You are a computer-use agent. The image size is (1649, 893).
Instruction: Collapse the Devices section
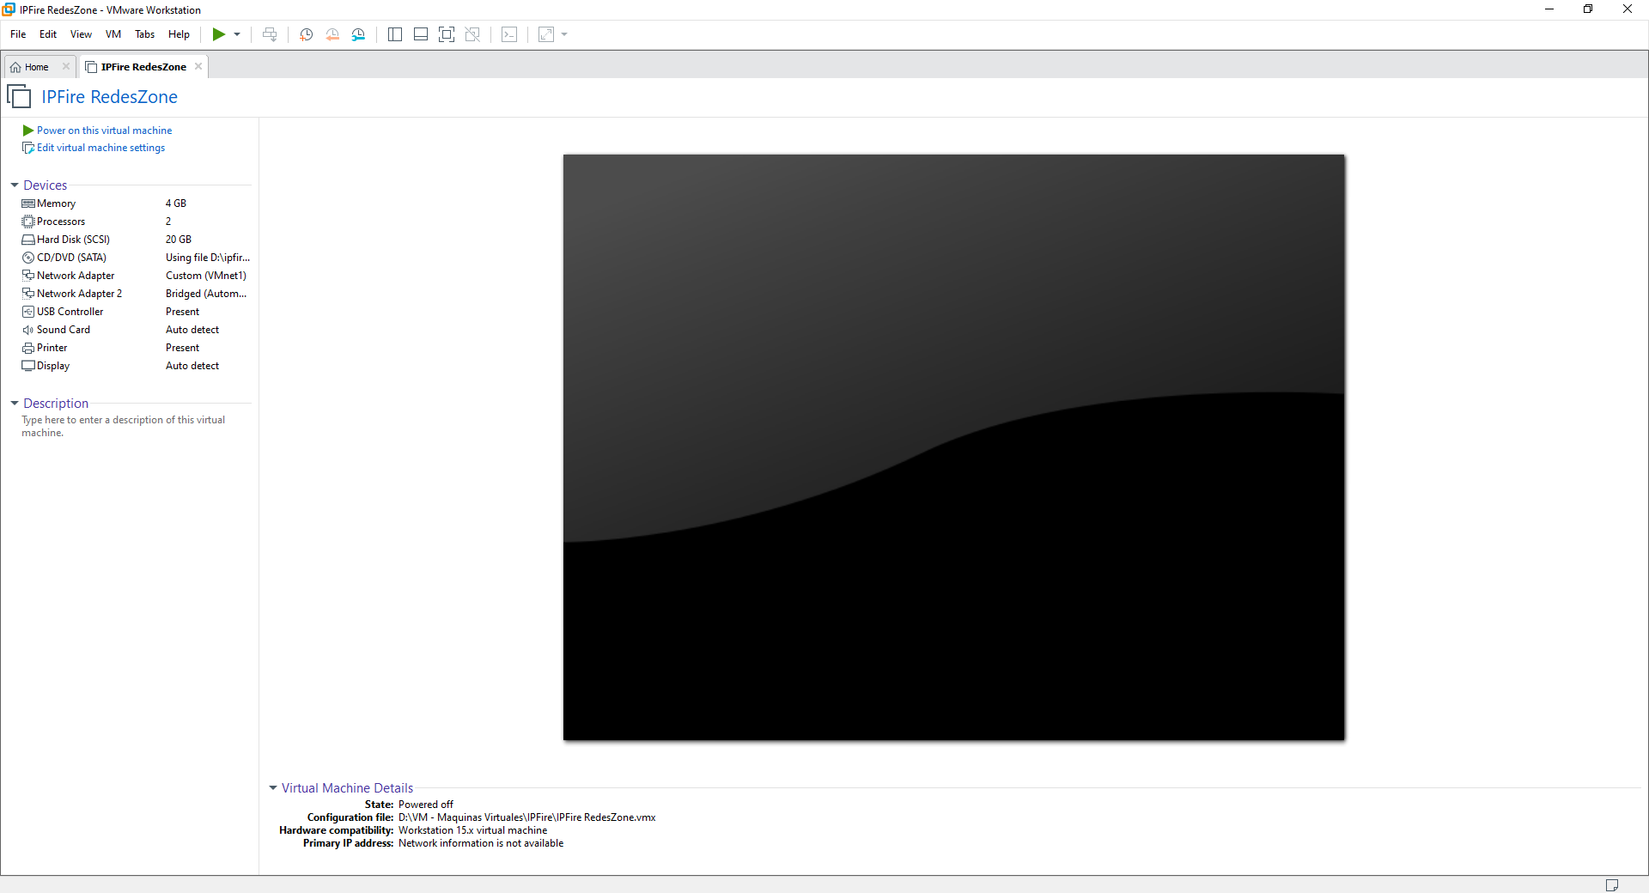pyautogui.click(x=15, y=185)
